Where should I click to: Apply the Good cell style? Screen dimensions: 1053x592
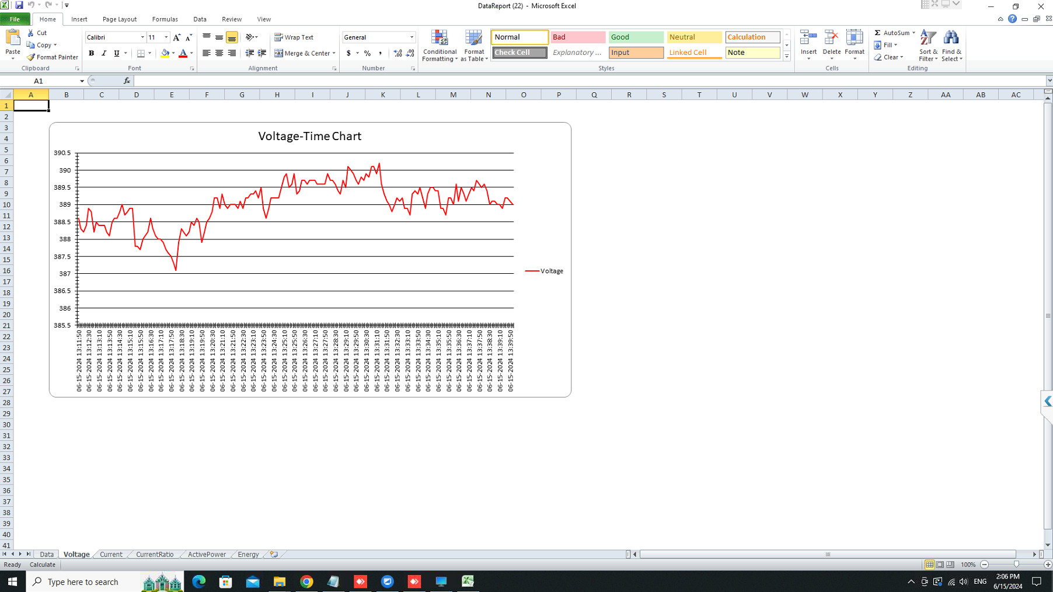pos(636,37)
